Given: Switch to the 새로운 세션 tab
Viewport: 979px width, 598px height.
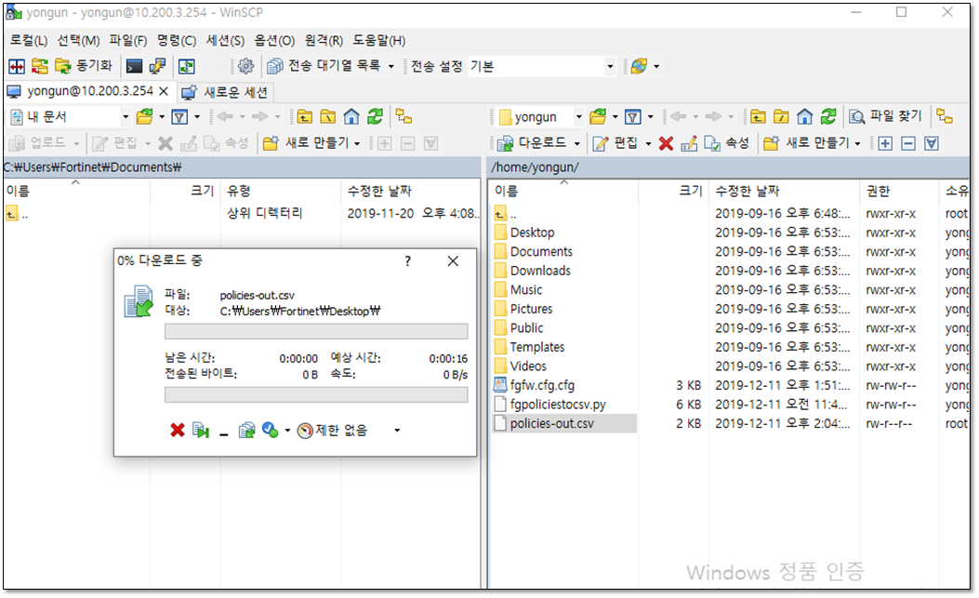Looking at the screenshot, I should pos(226,91).
